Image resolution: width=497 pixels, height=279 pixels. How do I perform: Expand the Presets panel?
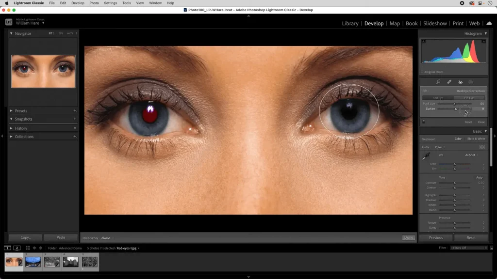pyautogui.click(x=21, y=110)
